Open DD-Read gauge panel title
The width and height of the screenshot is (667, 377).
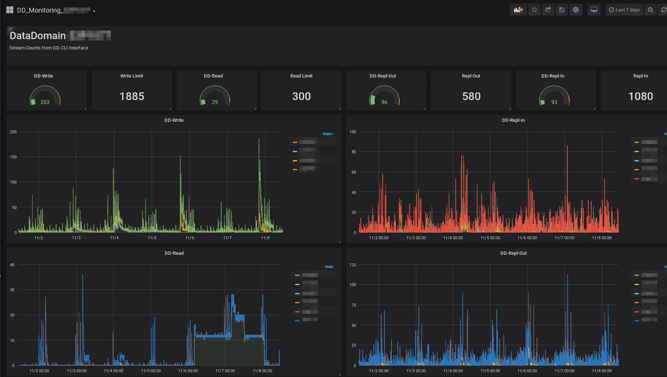[x=213, y=76]
